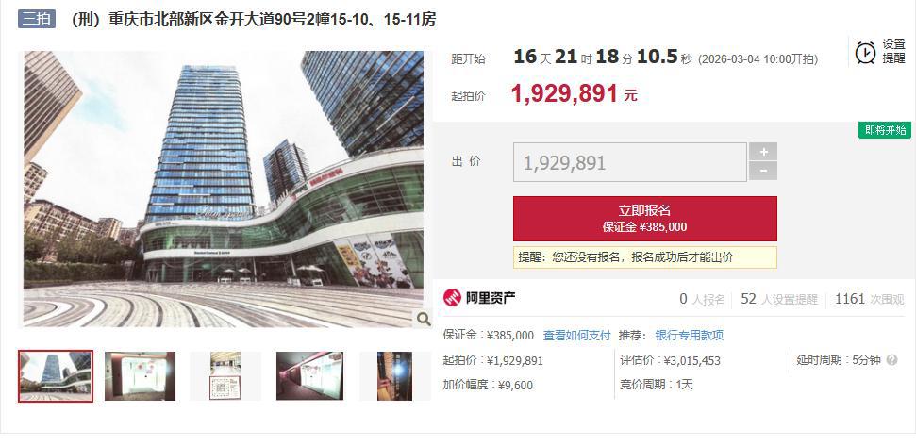Click 立即报名 registration button
This screenshot has width=916, height=446.
(645, 219)
